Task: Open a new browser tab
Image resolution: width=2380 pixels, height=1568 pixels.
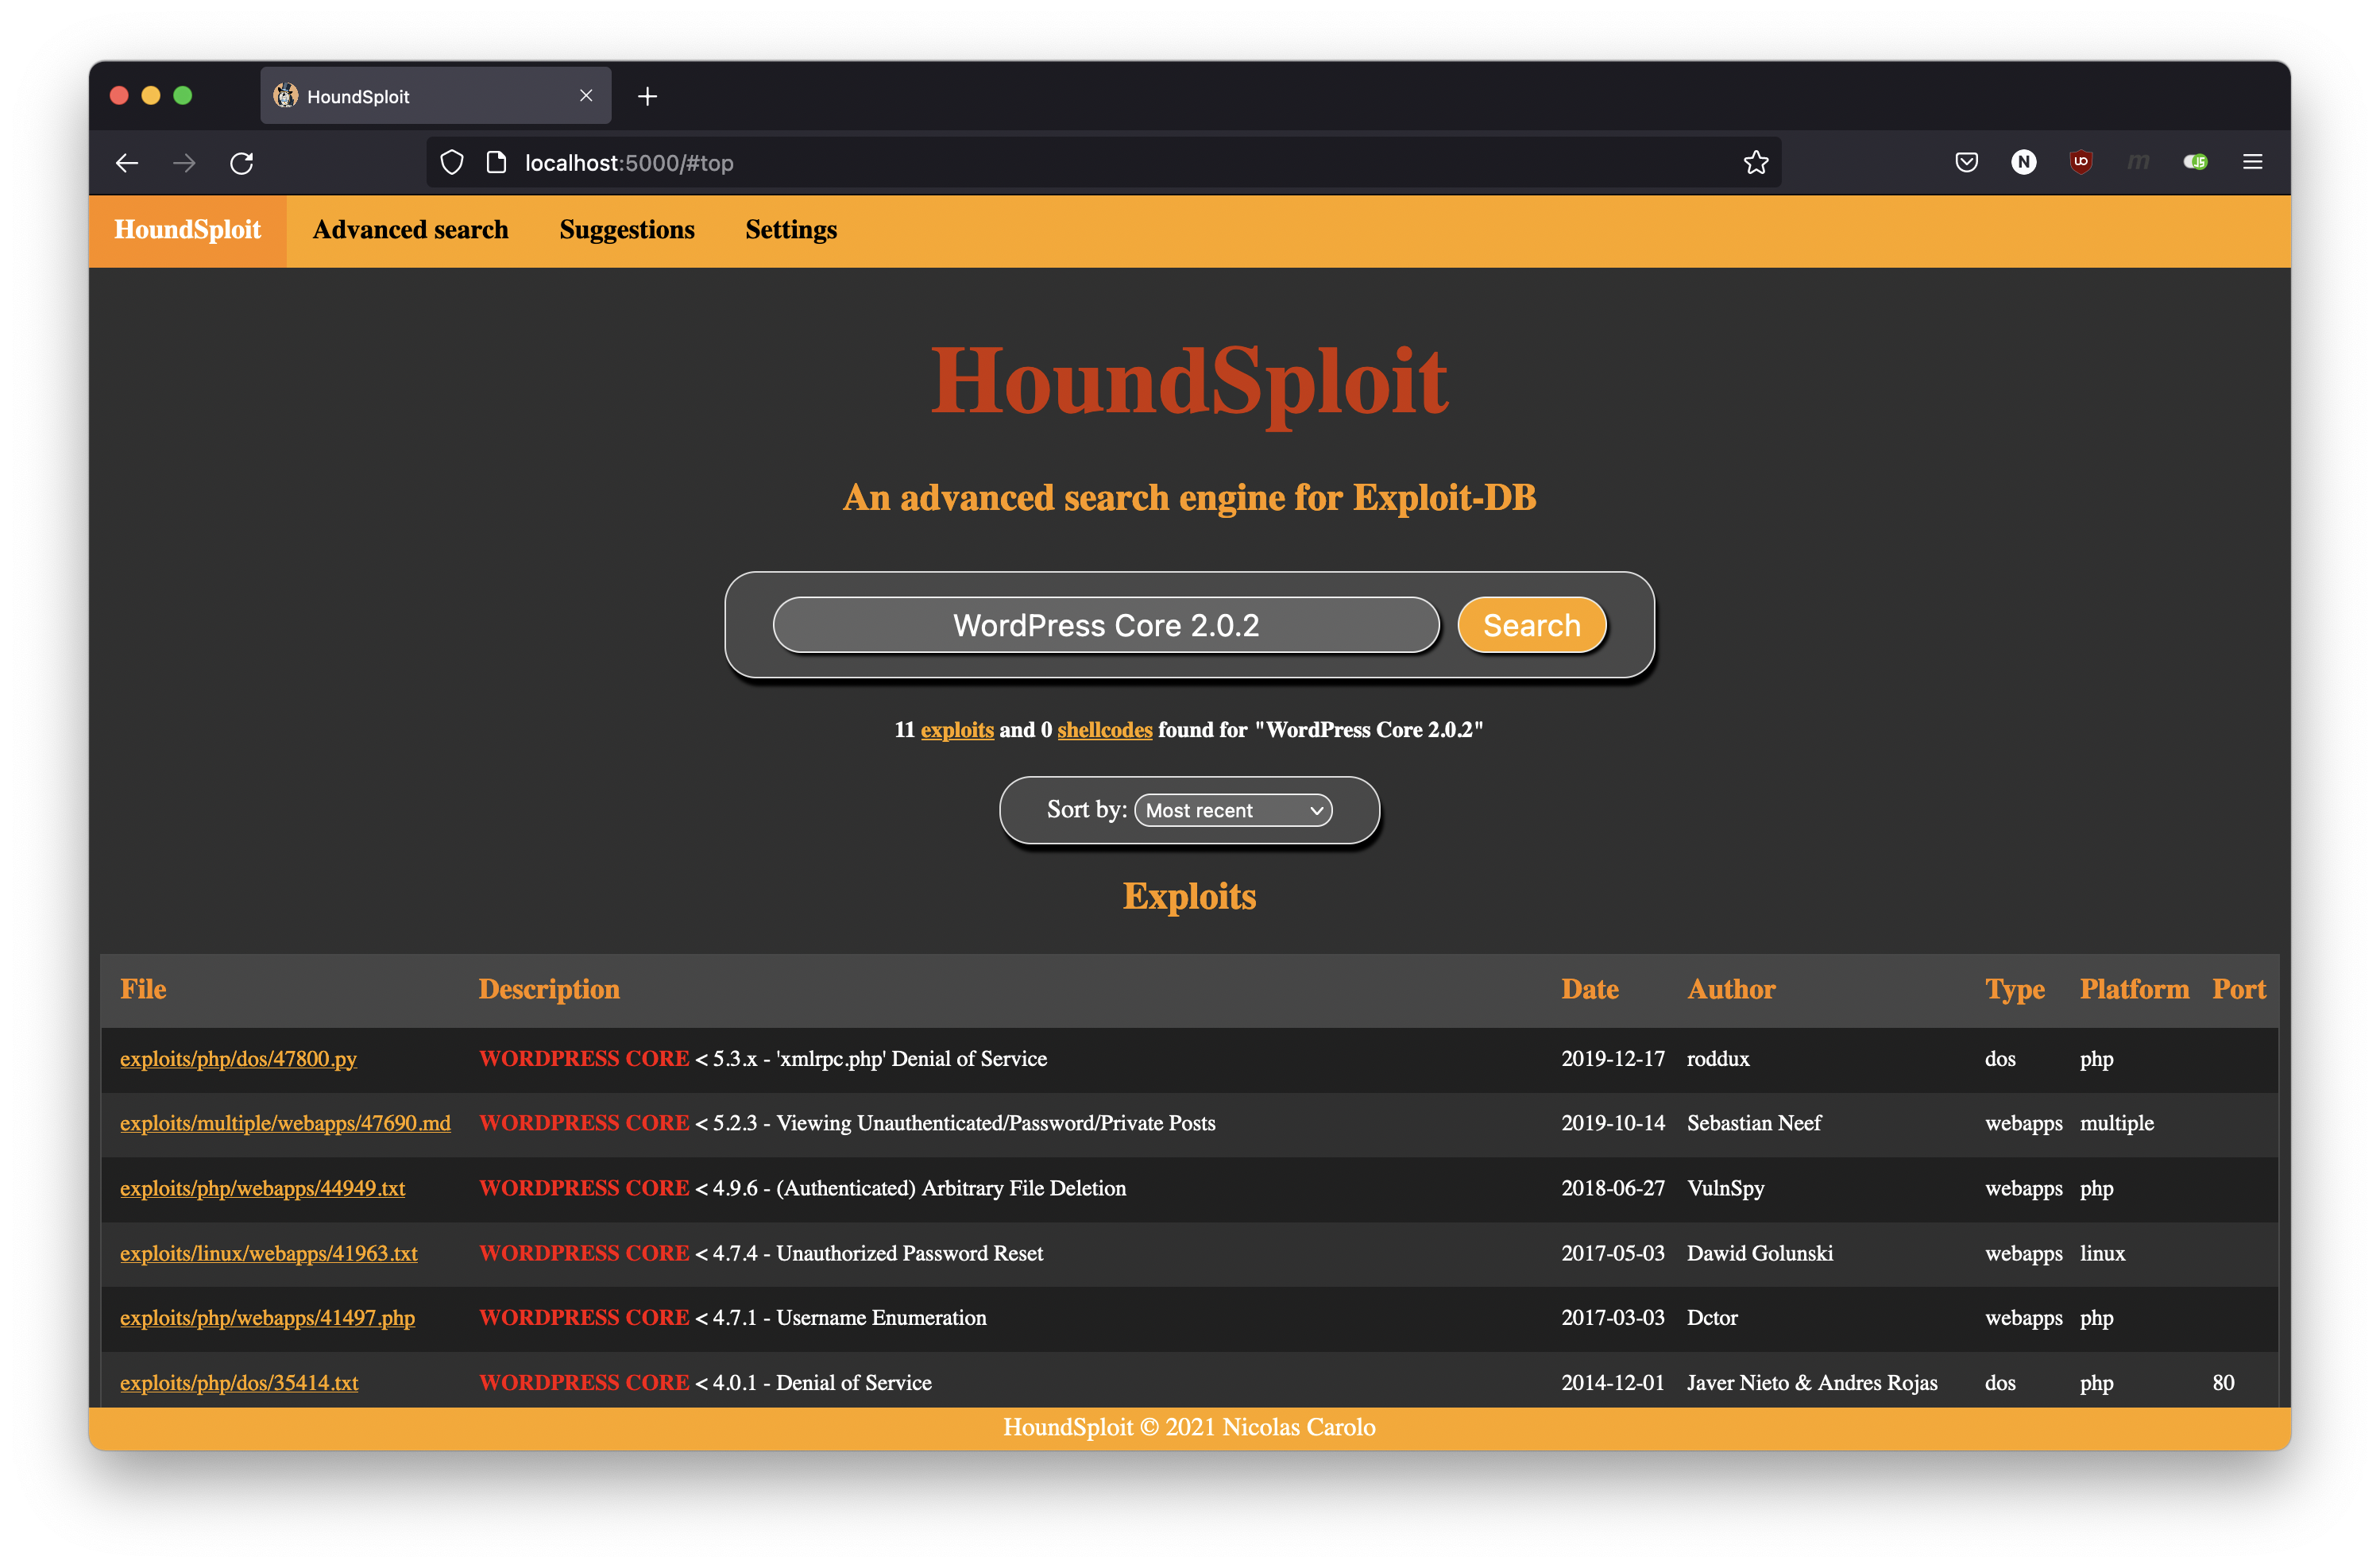Action: click(x=647, y=96)
